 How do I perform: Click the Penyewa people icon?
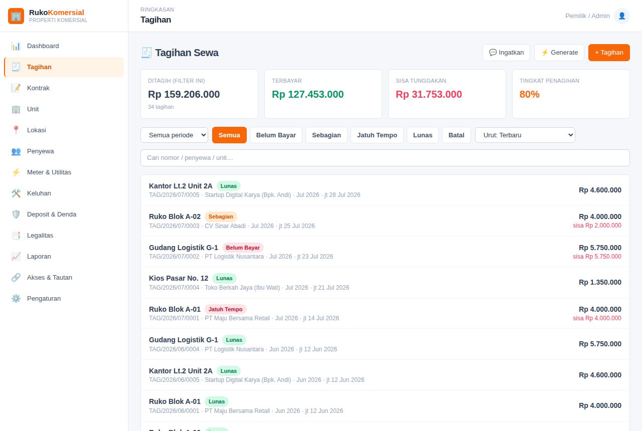click(x=16, y=151)
